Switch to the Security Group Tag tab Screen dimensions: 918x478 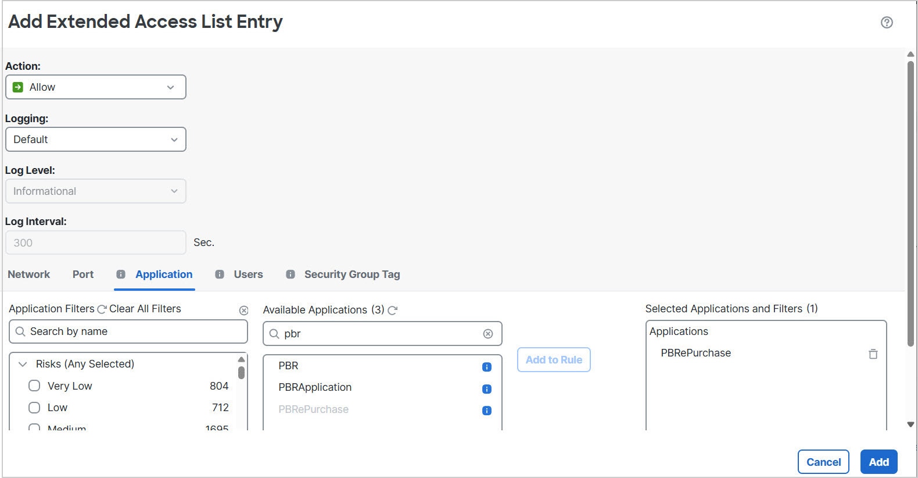coord(352,274)
